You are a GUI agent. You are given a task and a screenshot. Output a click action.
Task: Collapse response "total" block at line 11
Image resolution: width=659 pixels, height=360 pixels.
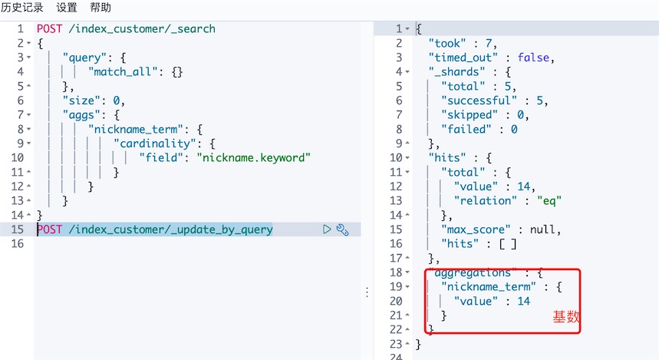[407, 172]
